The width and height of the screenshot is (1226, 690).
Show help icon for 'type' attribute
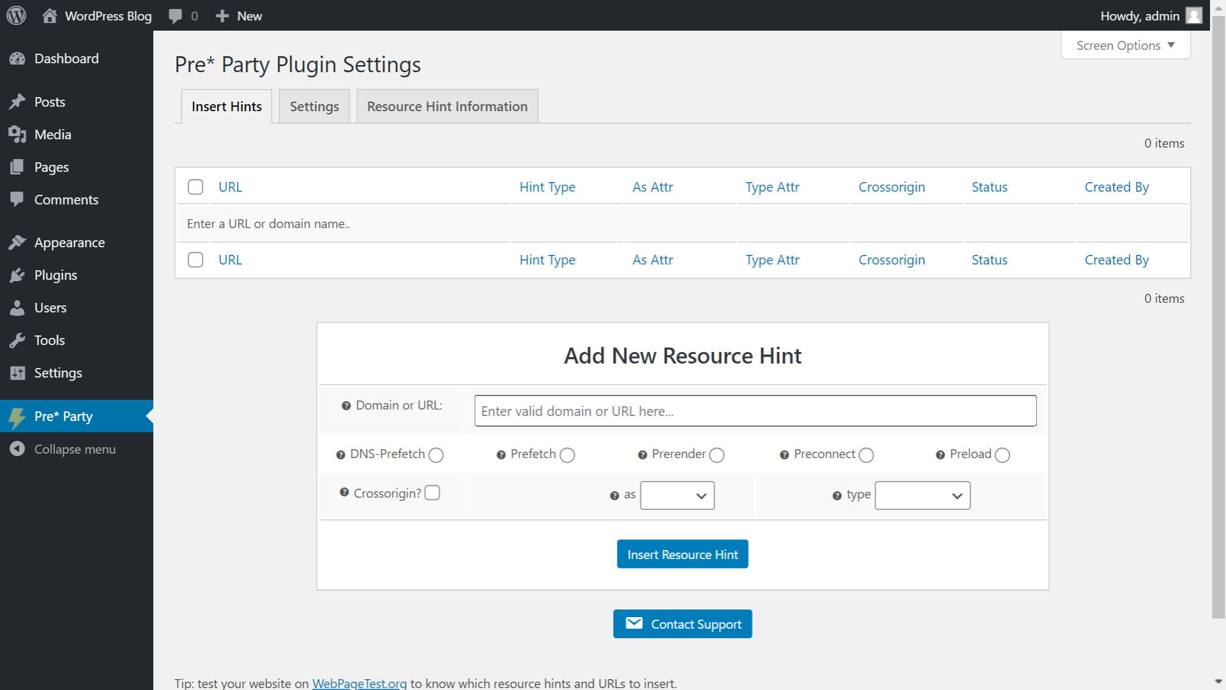[x=836, y=496]
